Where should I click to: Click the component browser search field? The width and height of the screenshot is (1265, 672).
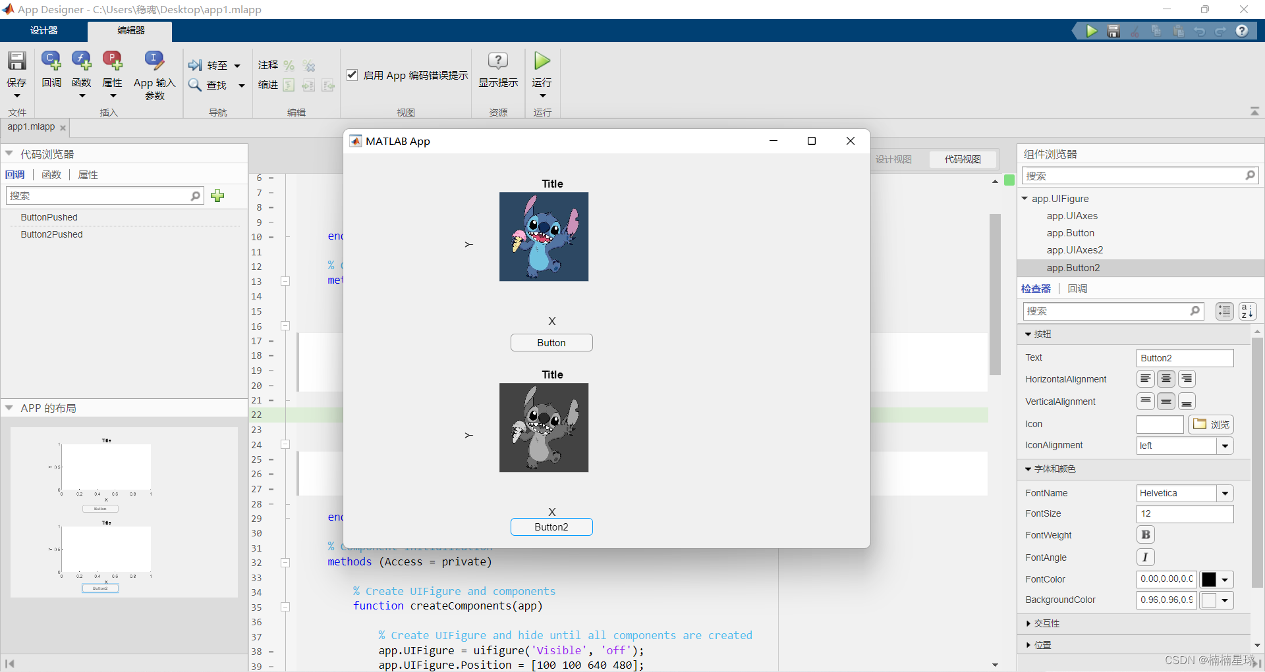pos(1140,176)
